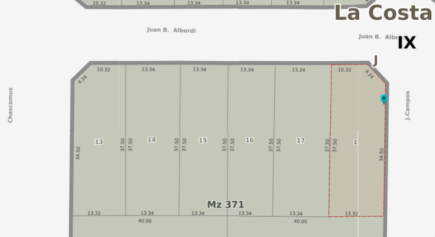Click the J.Campos street name
Viewport: 435px width, 237px height.
pos(408,106)
